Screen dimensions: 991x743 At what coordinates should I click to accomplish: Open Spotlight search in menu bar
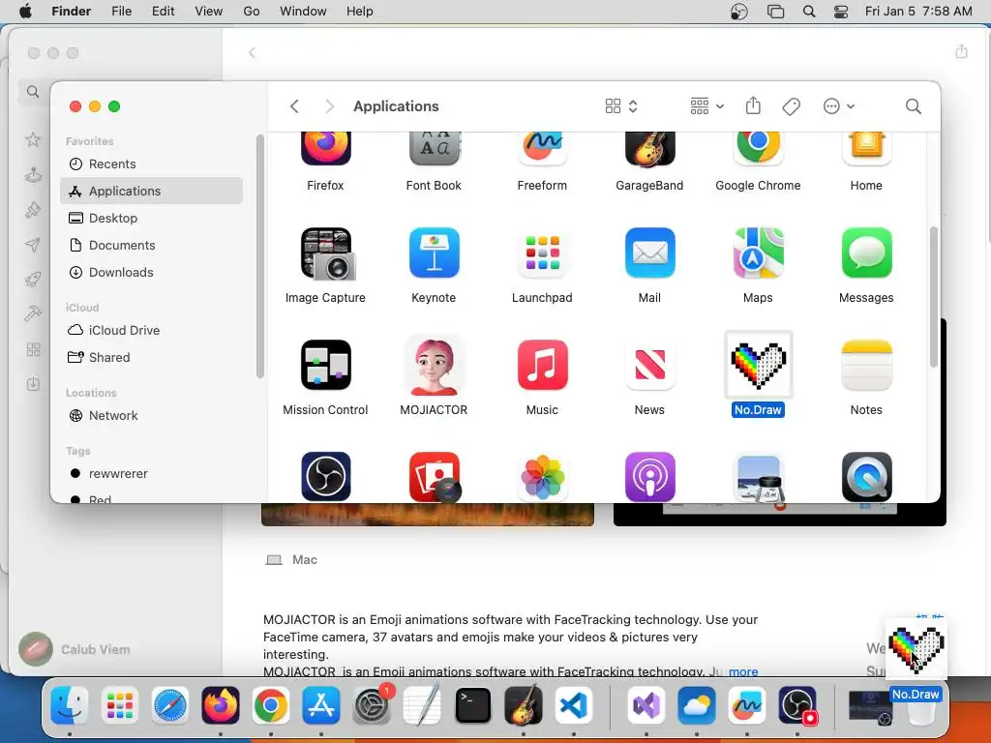pyautogui.click(x=809, y=12)
